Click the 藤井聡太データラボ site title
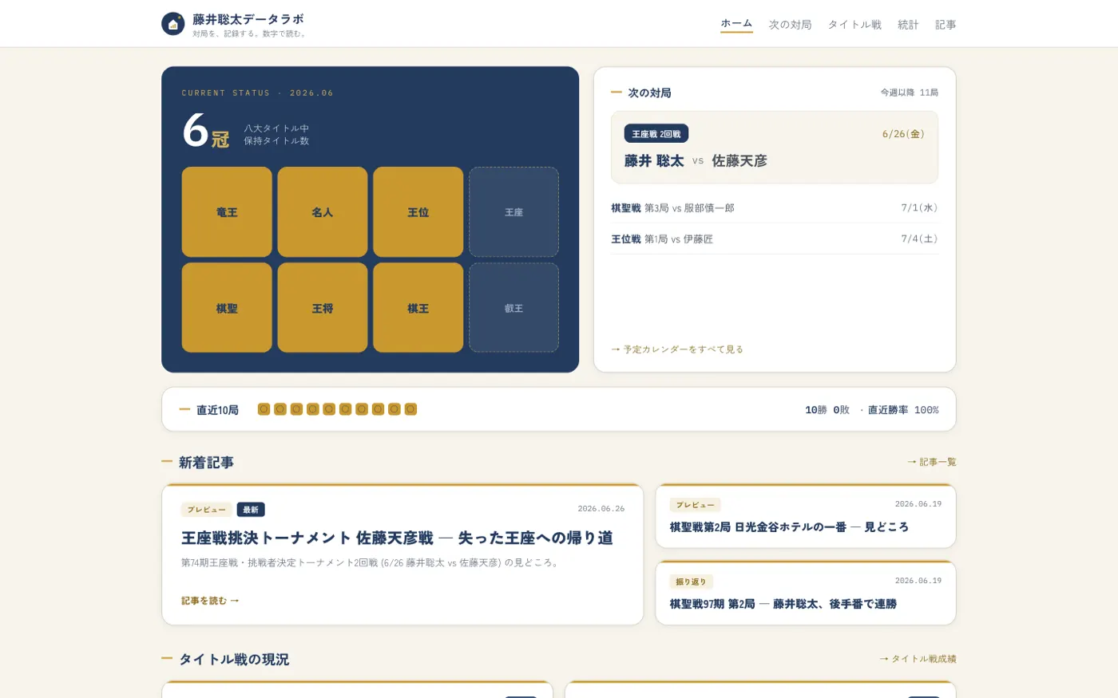The height and width of the screenshot is (698, 1118). pos(248,19)
